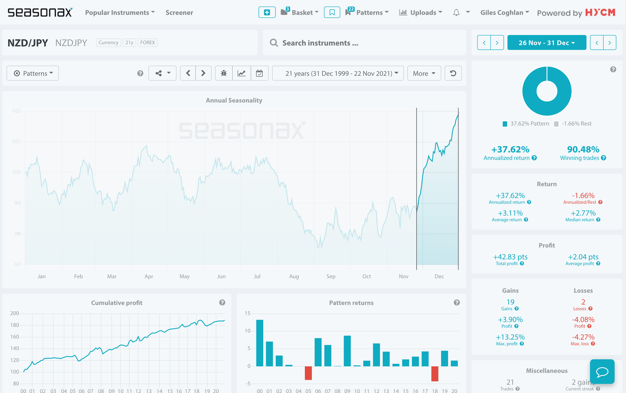This screenshot has height=393, width=626.
Task: Click the -4.27% max loss value
Action: point(583,337)
